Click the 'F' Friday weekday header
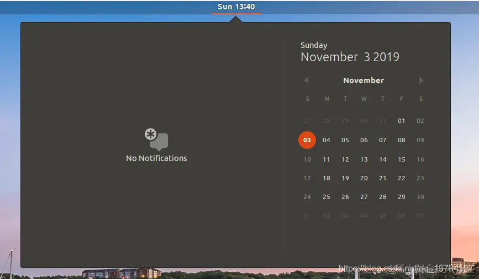 (402, 99)
